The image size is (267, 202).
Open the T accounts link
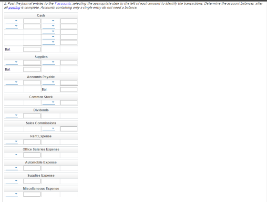pyautogui.click(x=62, y=3)
